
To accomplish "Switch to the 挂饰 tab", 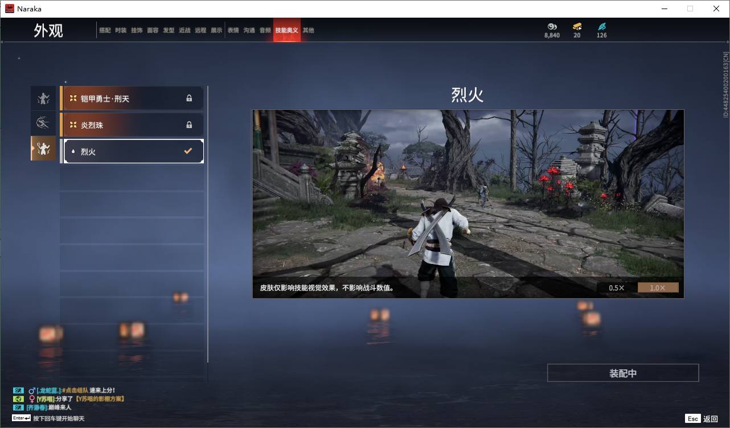I will click(x=137, y=30).
